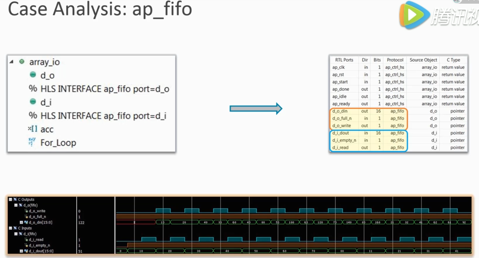The height and width of the screenshot is (258, 479).
Task: Click the Protocol column header
Action: tap(395, 60)
